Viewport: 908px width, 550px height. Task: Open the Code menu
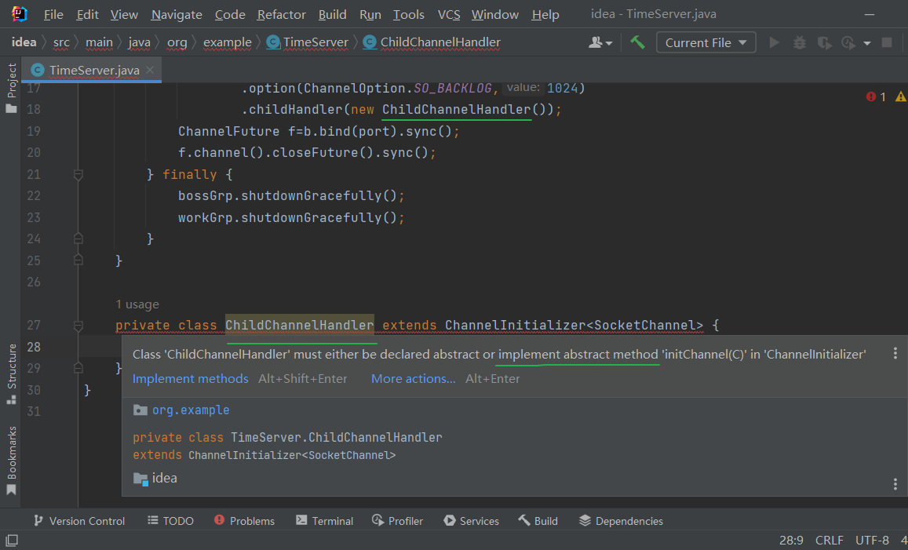point(230,14)
